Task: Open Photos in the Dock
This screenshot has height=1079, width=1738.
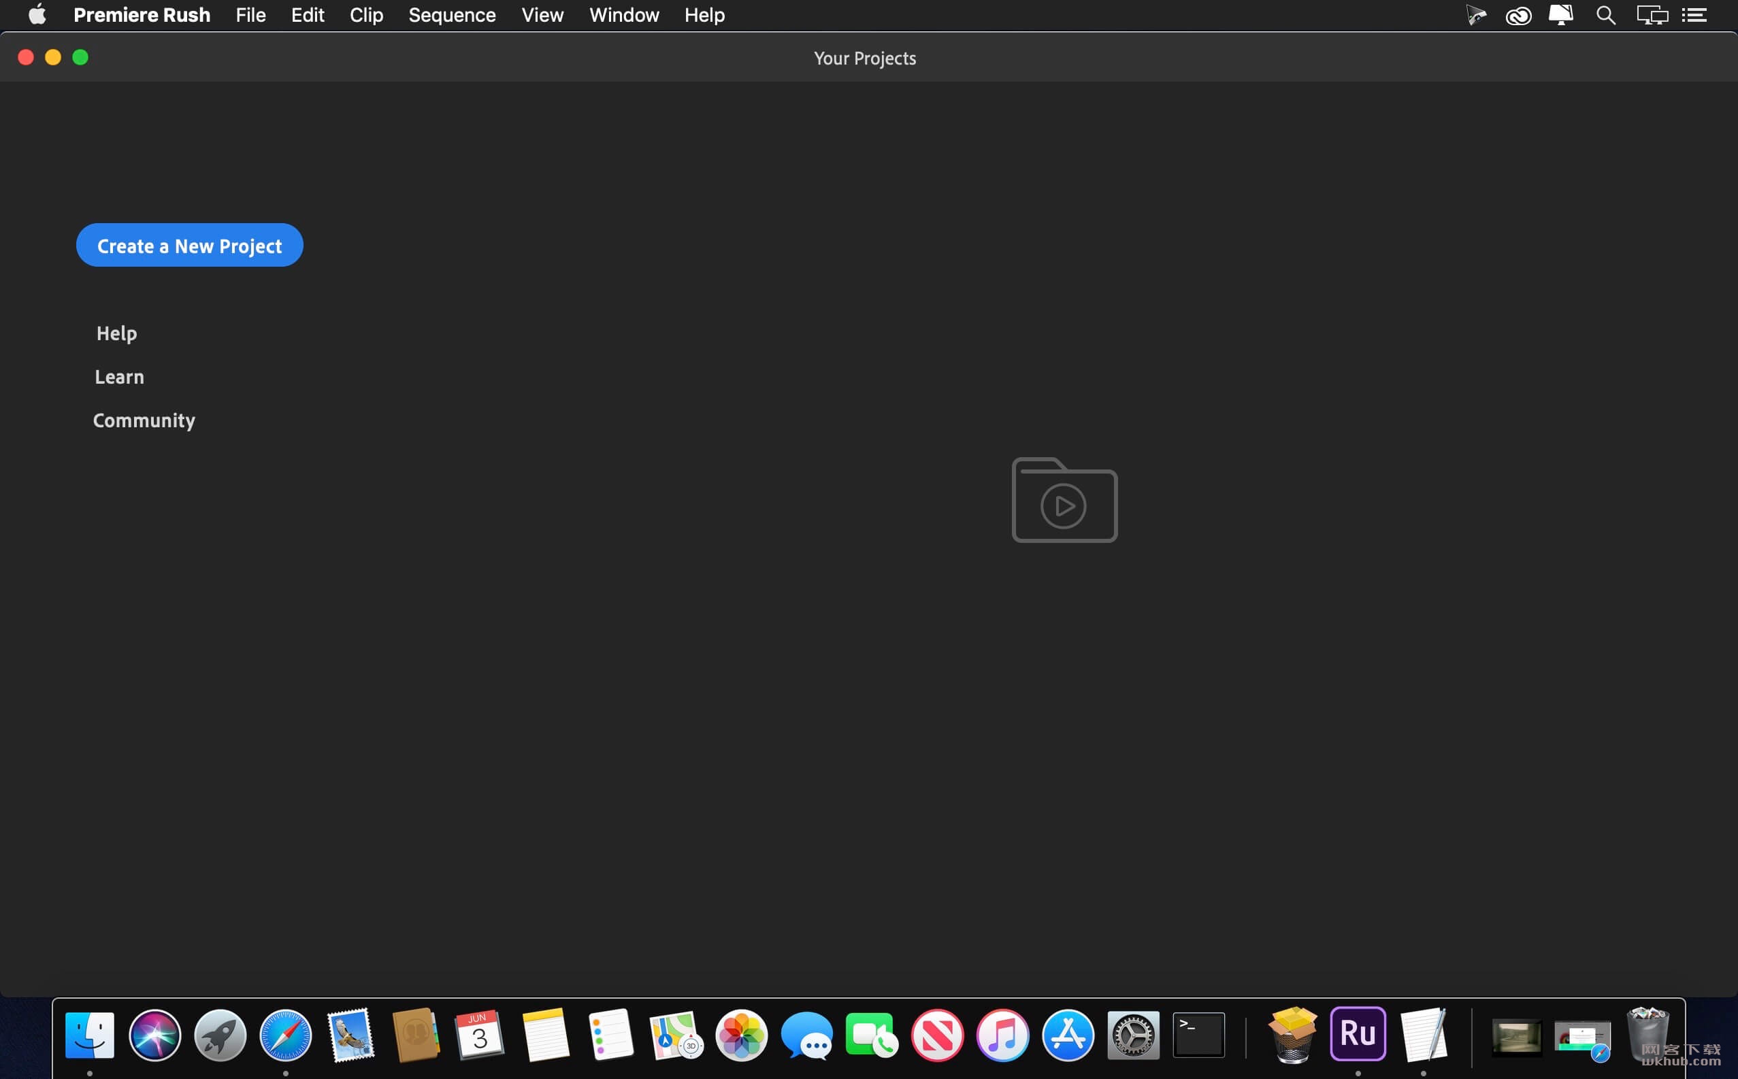Action: [x=742, y=1035]
